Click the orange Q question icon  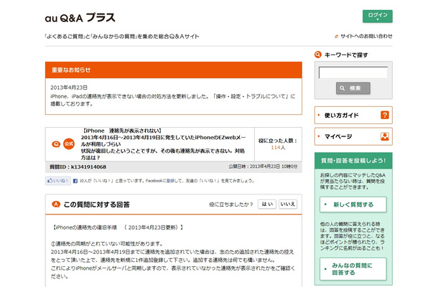(56, 144)
